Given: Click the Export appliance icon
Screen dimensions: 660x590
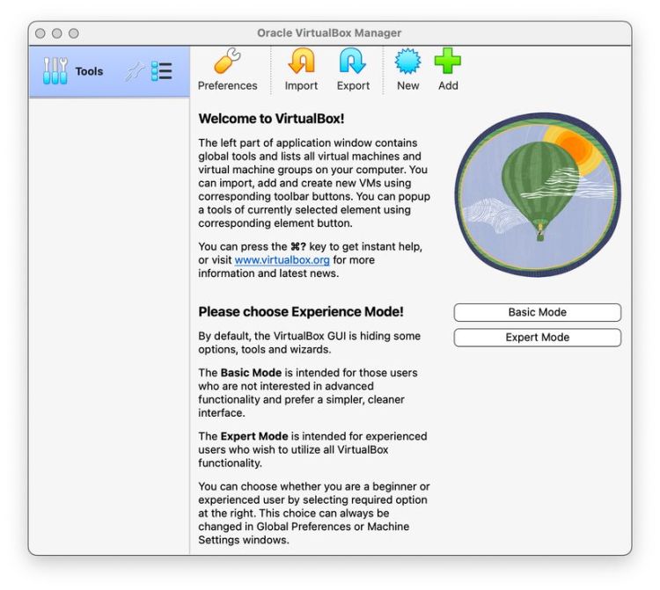Looking at the screenshot, I should pos(353,69).
